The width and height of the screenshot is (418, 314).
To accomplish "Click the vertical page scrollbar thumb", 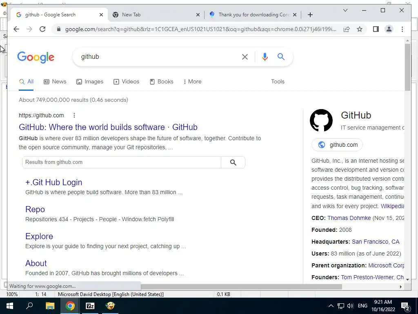I will tap(407, 67).
